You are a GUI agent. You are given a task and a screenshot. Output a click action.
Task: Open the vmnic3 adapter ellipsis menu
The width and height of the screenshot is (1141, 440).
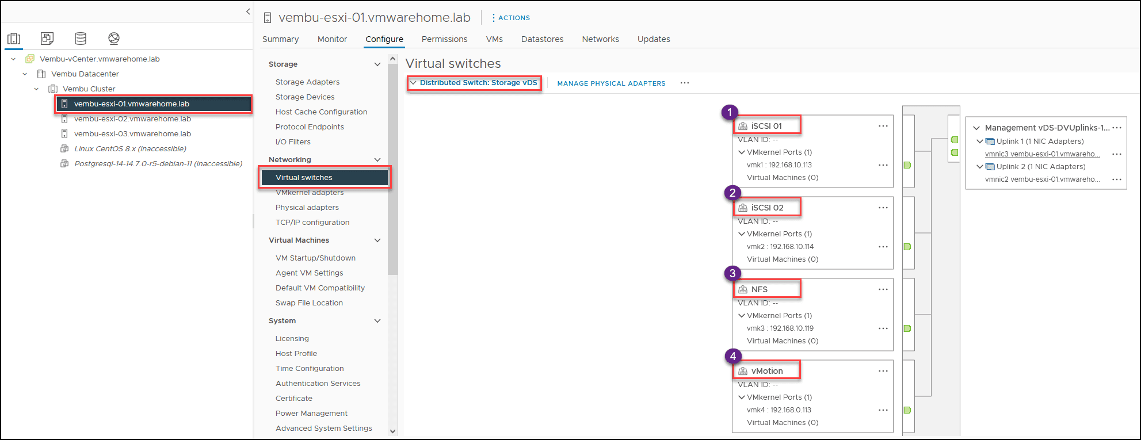coord(1117,154)
